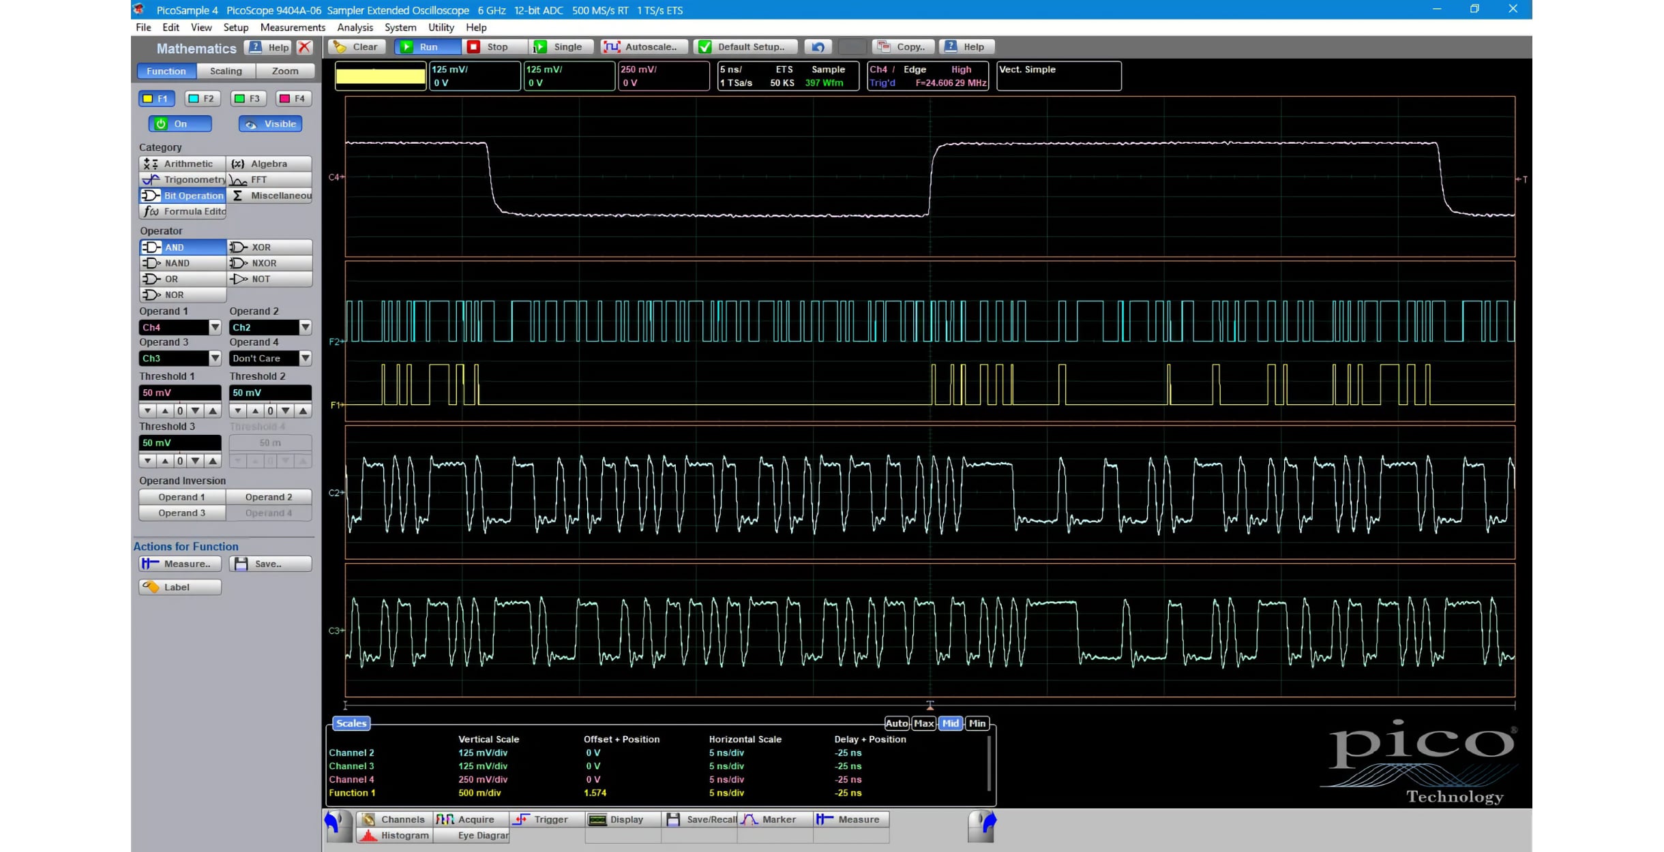This screenshot has width=1664, height=852.
Task: Open the Marker menu at the bottom
Action: [775, 819]
